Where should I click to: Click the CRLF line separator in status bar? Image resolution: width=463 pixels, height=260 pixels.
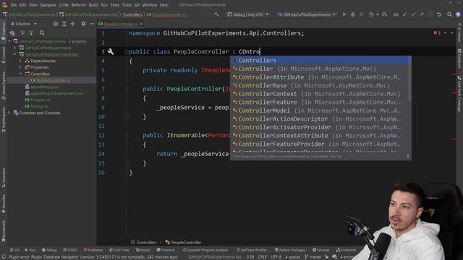pyautogui.click(x=262, y=257)
